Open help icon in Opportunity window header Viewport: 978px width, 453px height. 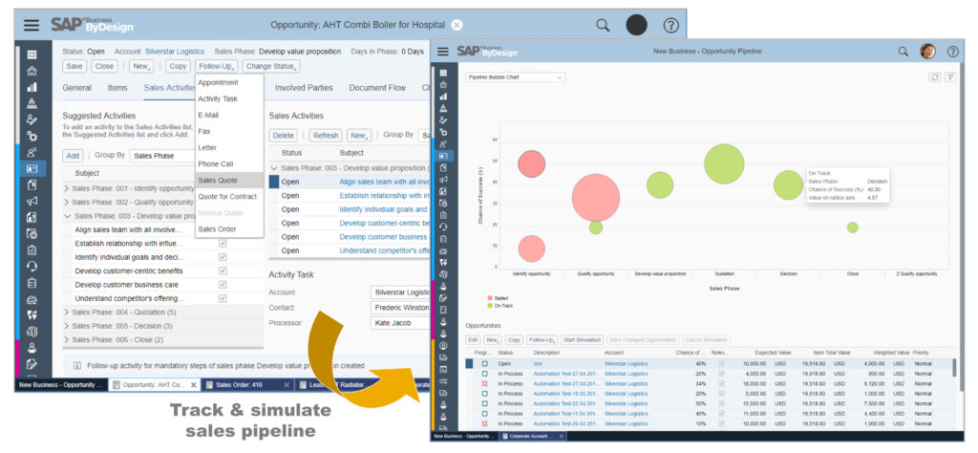(x=670, y=25)
